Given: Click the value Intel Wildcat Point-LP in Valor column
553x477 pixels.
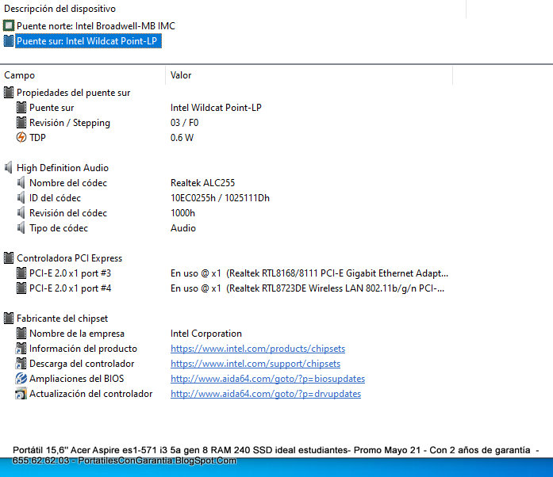Looking at the screenshot, I should 216,108.
